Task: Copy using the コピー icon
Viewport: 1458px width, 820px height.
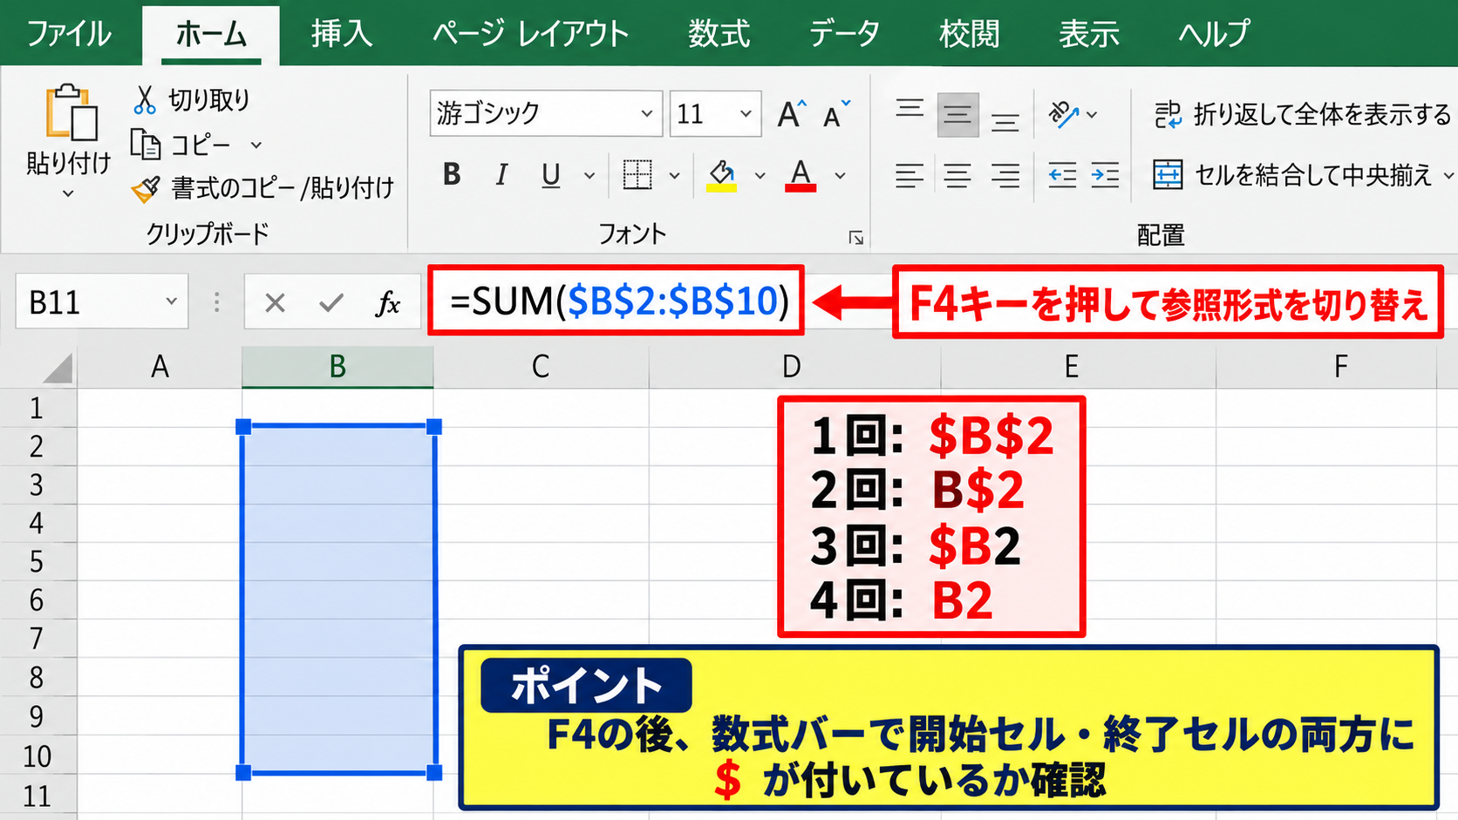Action: [146, 144]
